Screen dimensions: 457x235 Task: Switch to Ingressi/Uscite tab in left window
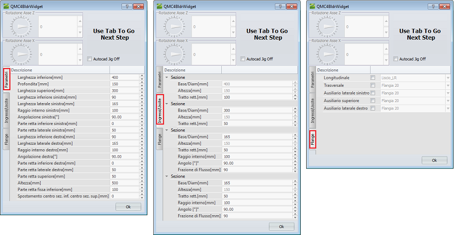pyautogui.click(x=6, y=110)
